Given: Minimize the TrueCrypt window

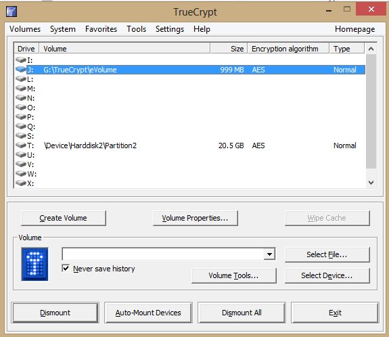Looking at the screenshot, I should pos(329,10).
